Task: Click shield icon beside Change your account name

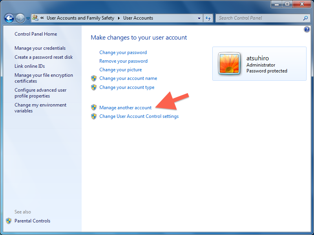Action: 94,78
